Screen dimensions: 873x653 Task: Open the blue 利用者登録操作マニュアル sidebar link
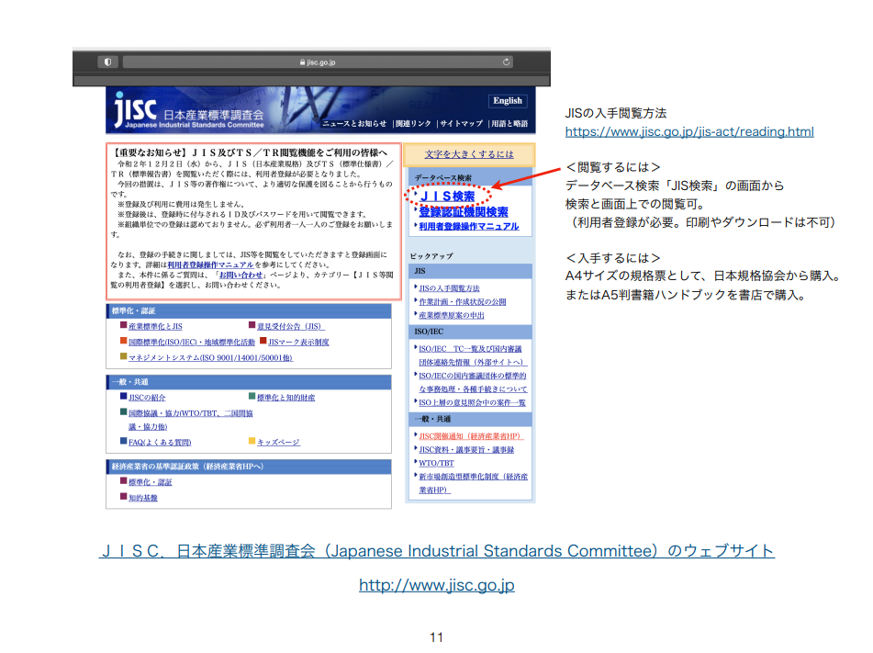469,226
